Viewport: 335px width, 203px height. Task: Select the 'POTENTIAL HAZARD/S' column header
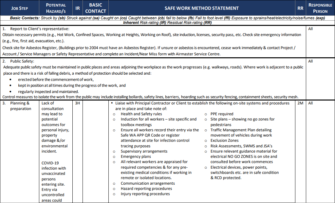56,8
